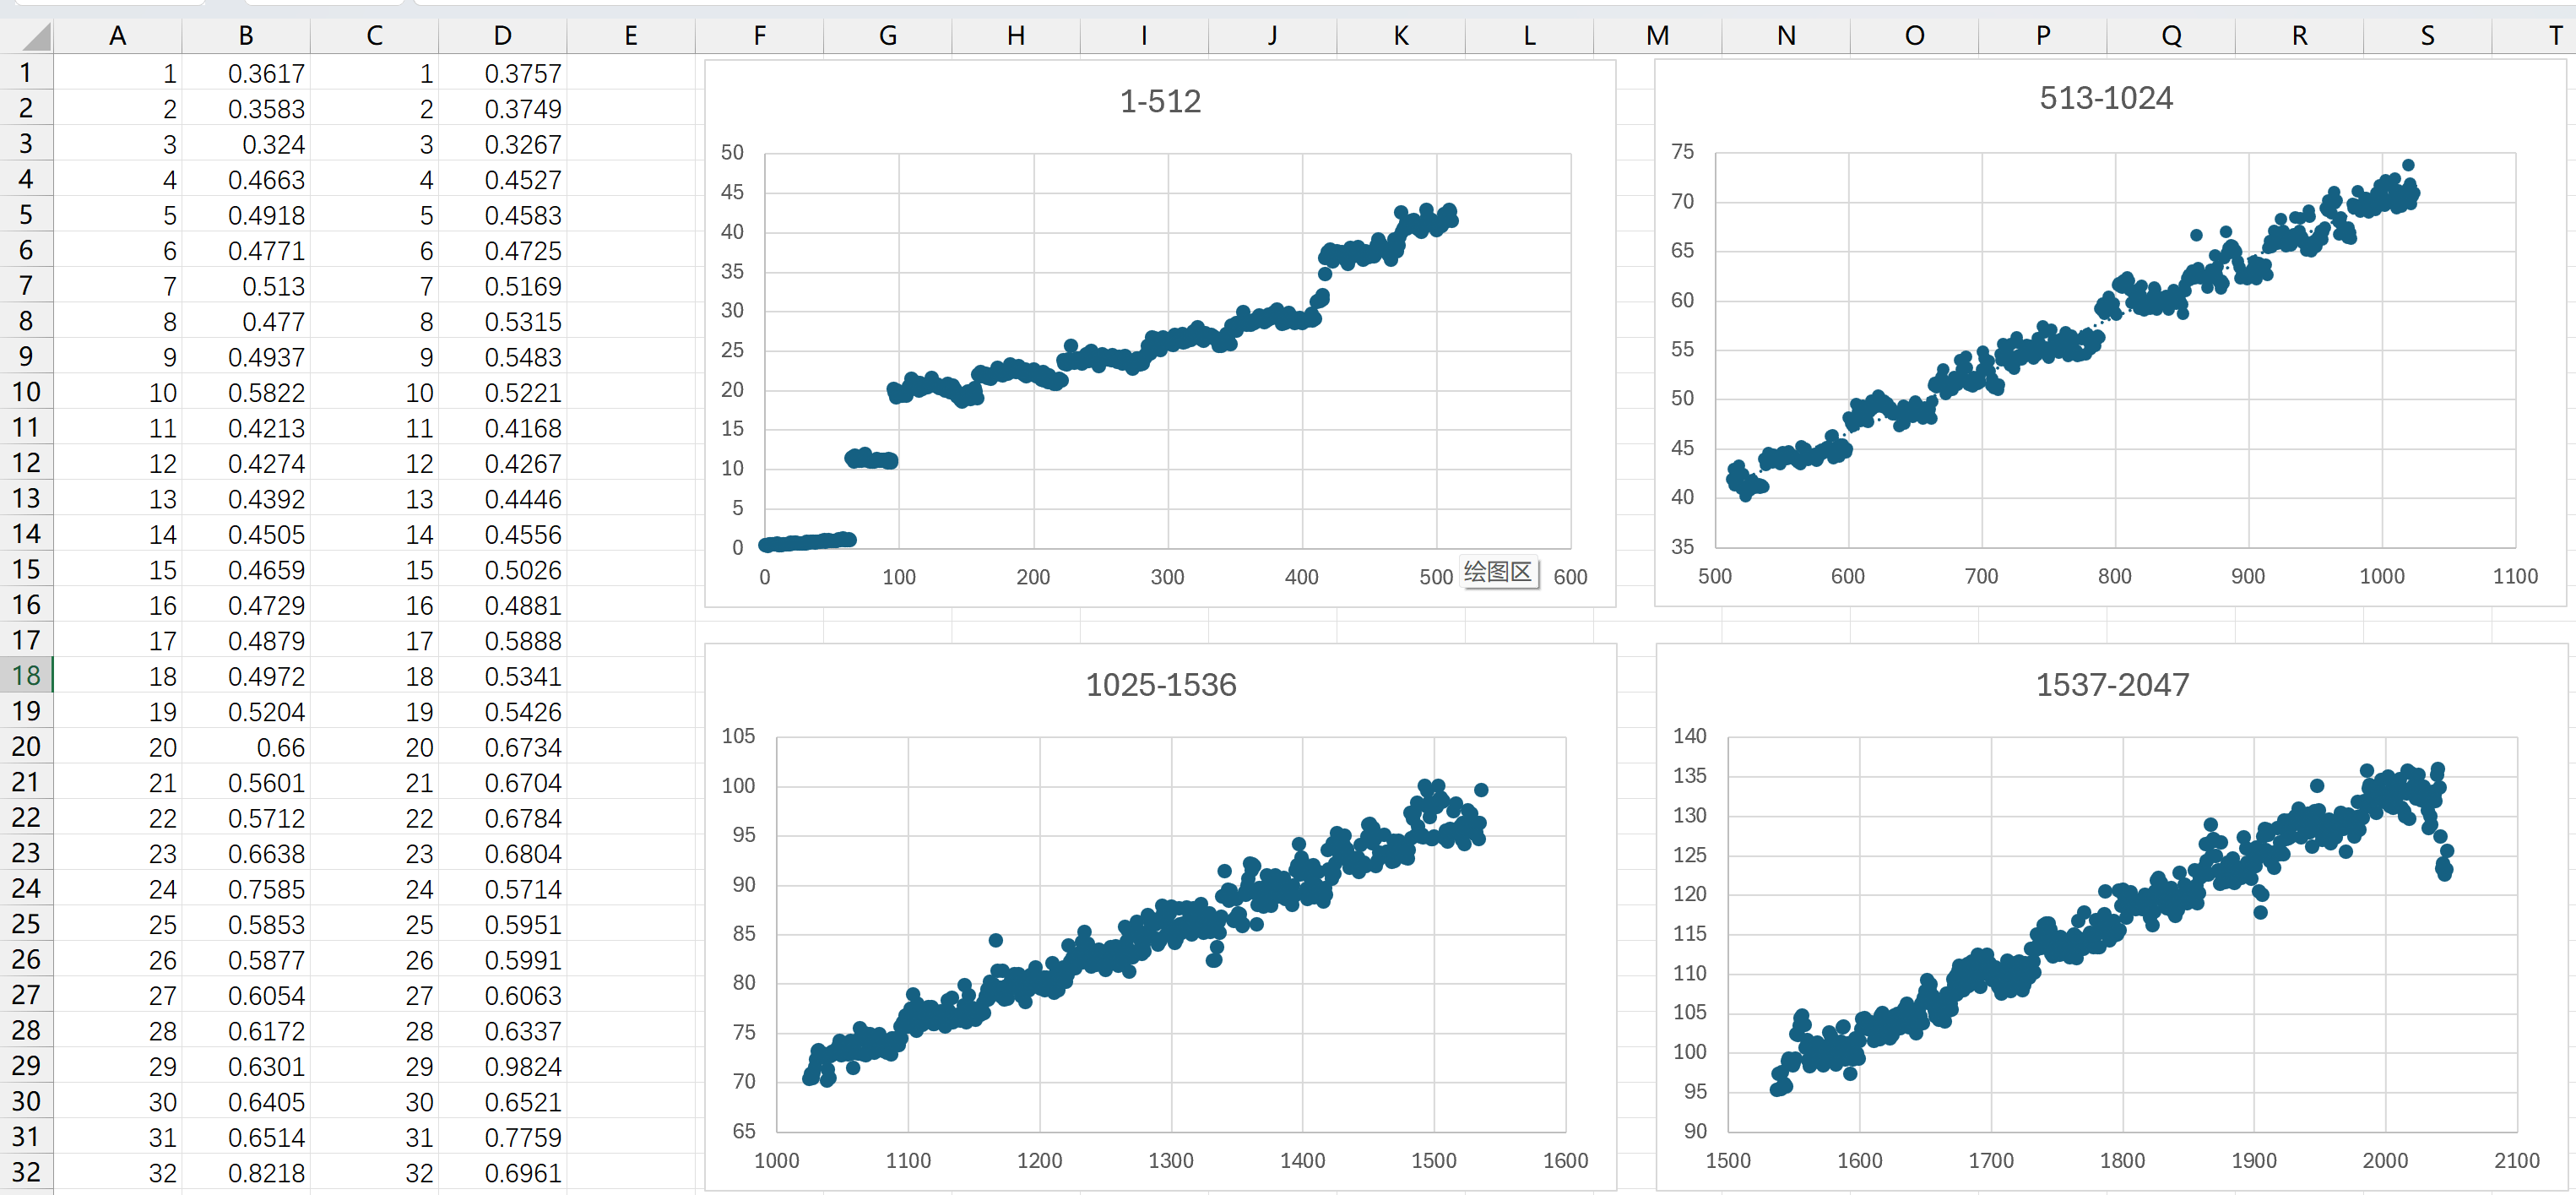Click the 绘图区 tooltip label

[x=1498, y=572]
